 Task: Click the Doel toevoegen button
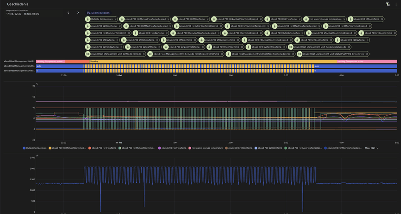tap(98, 13)
